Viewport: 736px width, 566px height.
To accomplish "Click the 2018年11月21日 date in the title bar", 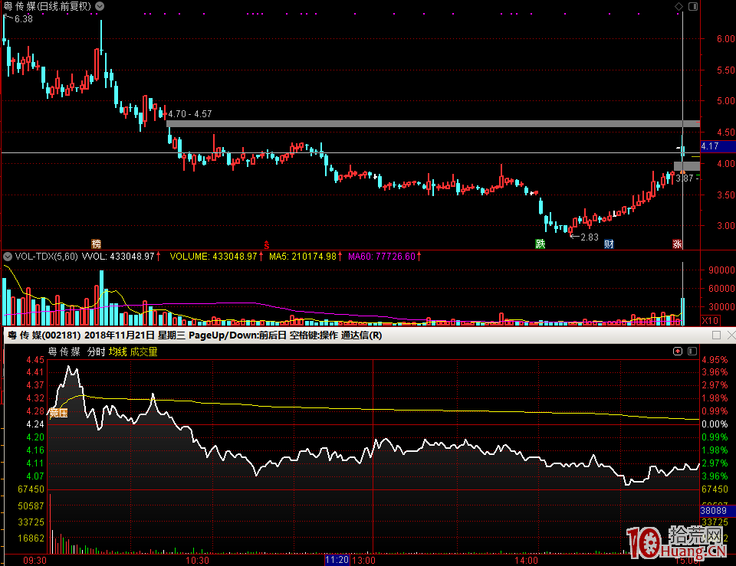I will coord(120,335).
